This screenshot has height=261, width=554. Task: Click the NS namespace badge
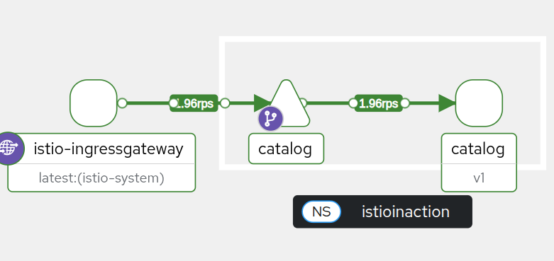(x=321, y=211)
